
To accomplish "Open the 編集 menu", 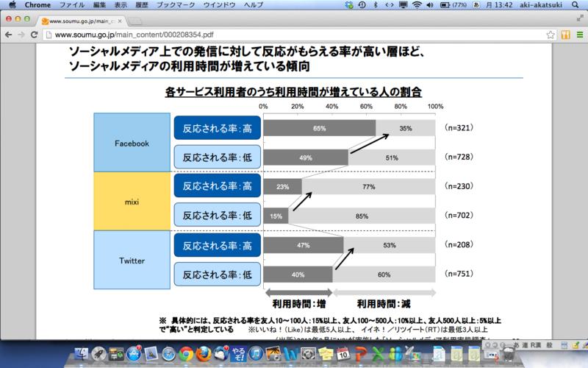I will [99, 5].
